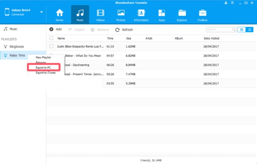Click the magnifier search icon

coord(234,29)
